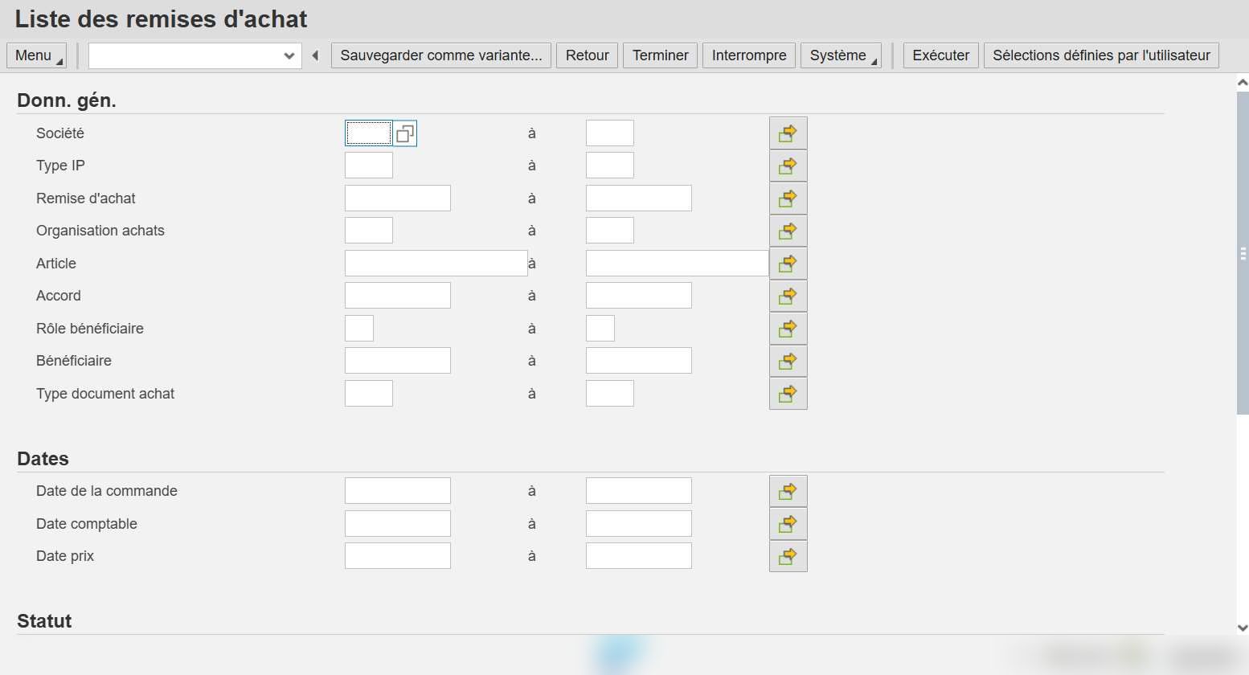1249x675 pixels.
Task: Open multiple selection for Article
Action: point(788,264)
